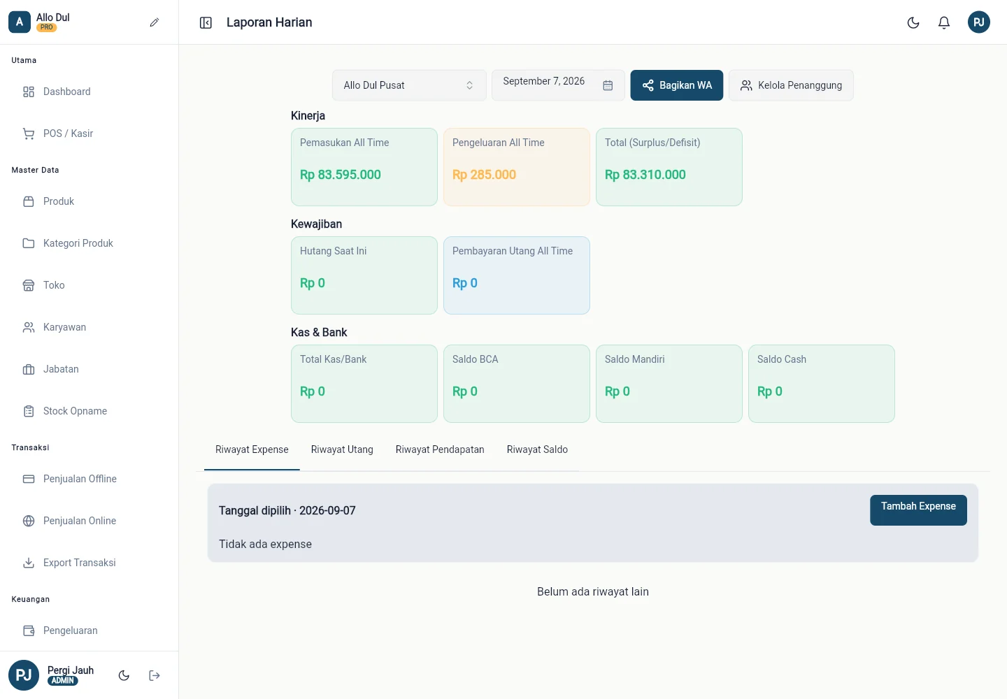Click the Bagikan WA button

pos(677,85)
